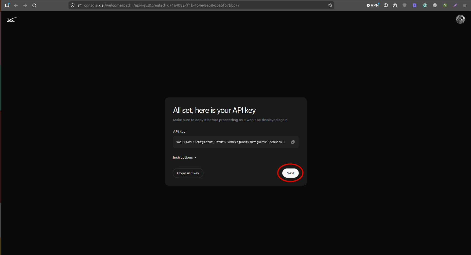Copy the key using the copy icon

click(293, 142)
